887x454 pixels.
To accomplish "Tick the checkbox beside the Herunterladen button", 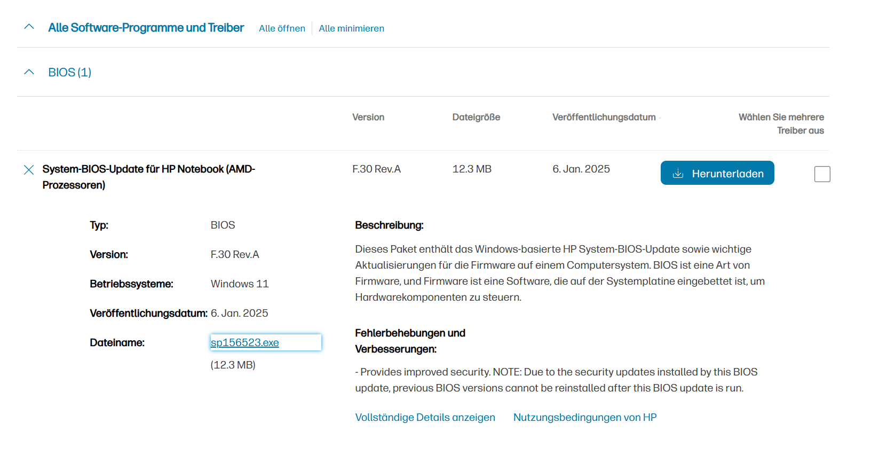I will [822, 174].
